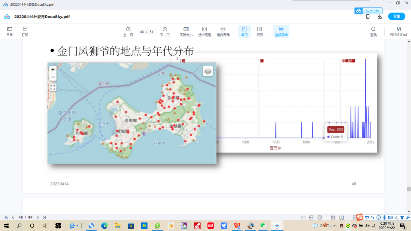Select 适合宽度 fit width option

[204, 31]
